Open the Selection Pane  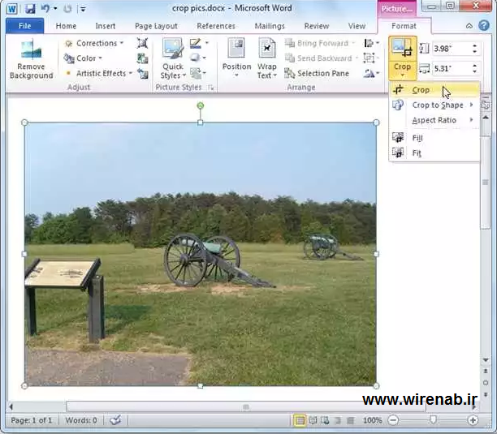pos(317,73)
